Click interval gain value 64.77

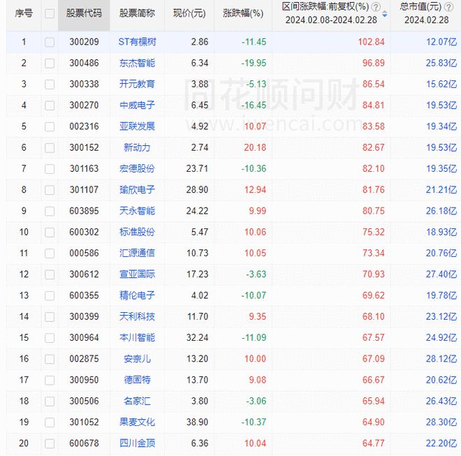(x=374, y=443)
